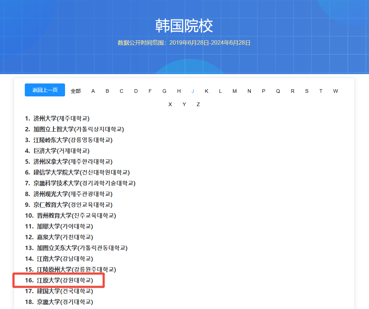Screen dimensions: 369x309
Task: Filter universities by letter T
Action: (321, 91)
